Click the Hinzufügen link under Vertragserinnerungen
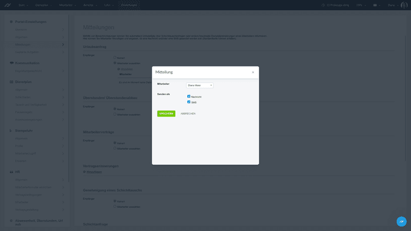This screenshot has width=411, height=231. [x=93, y=172]
